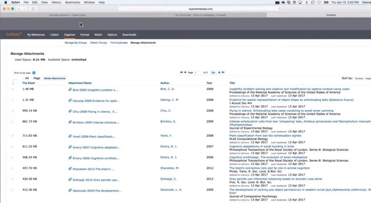Check the box for 711.63 KB Yovel attachment
371x203 pixels.
click(13, 136)
